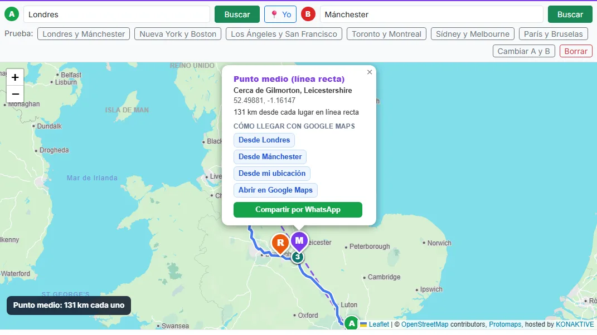Open Abrir en Google Maps link
Screen dimensions: 597x335
(275, 190)
